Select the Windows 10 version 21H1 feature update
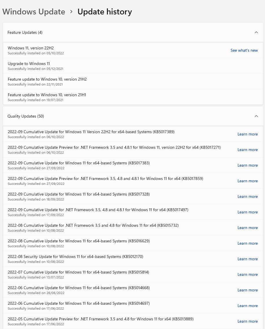 (116, 97)
